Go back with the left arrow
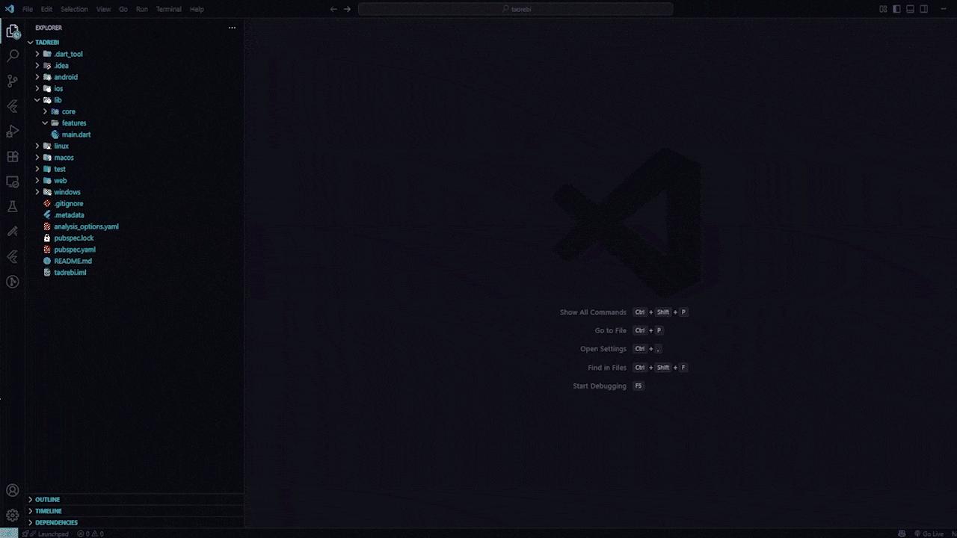 tap(333, 9)
